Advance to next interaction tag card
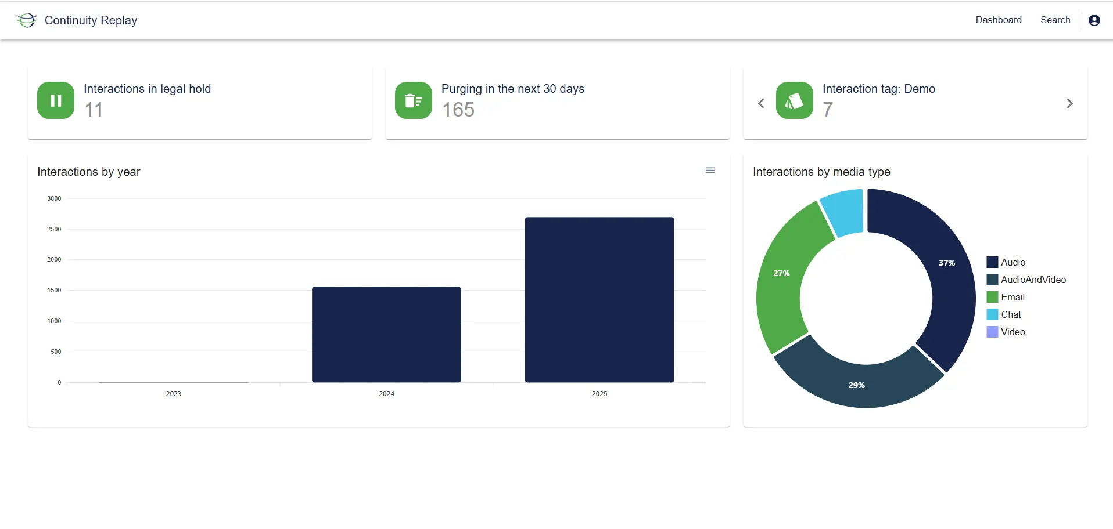1113x529 pixels. (1069, 103)
